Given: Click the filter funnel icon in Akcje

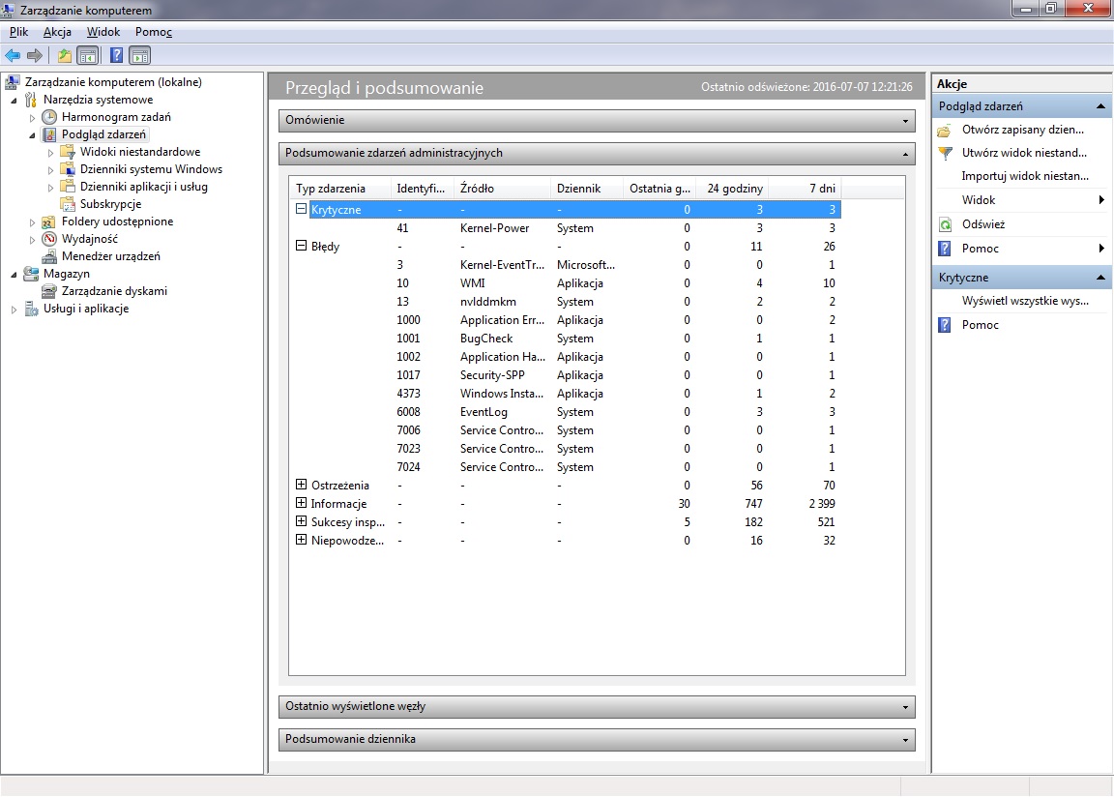Looking at the screenshot, I should click(x=944, y=153).
